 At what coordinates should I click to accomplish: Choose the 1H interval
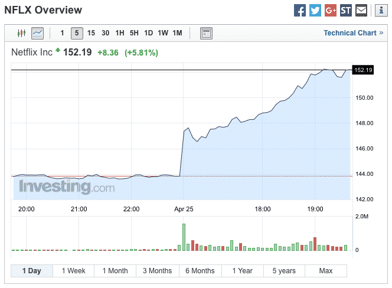(x=120, y=33)
